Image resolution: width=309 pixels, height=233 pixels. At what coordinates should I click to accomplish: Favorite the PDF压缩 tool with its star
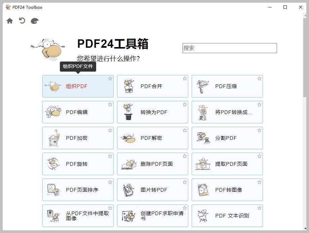click(x=259, y=79)
